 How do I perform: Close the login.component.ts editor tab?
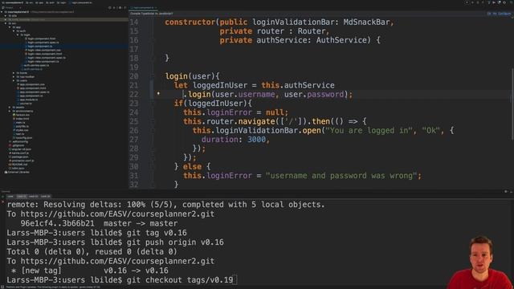(156, 7)
